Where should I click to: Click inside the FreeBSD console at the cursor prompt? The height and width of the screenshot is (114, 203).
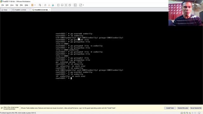[71, 78]
